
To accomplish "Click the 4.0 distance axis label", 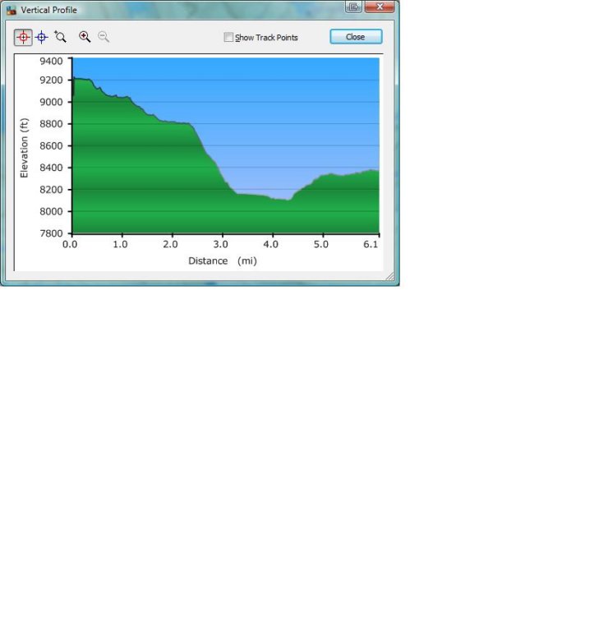I will coord(271,244).
